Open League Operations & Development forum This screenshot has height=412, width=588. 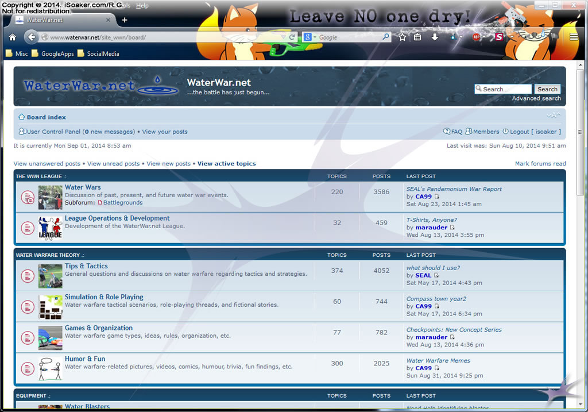tap(117, 218)
